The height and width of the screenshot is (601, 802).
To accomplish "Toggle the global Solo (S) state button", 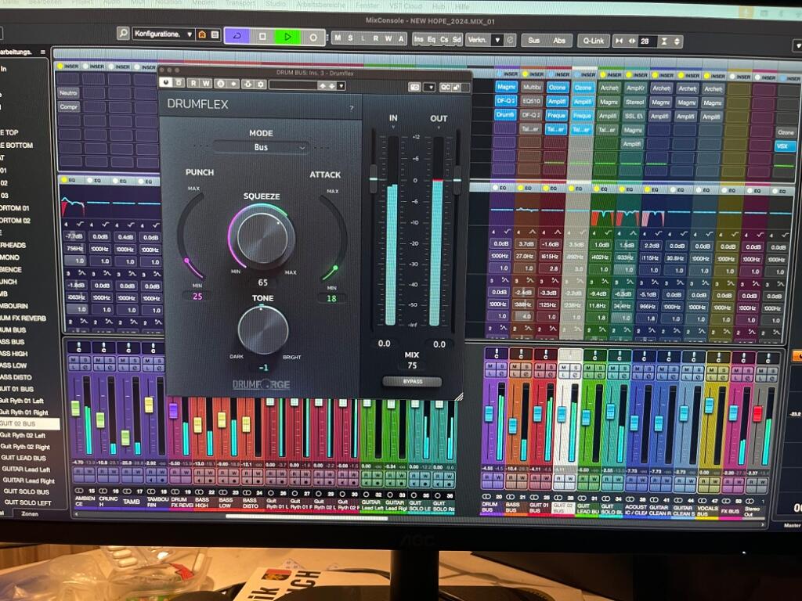I will pos(350,38).
